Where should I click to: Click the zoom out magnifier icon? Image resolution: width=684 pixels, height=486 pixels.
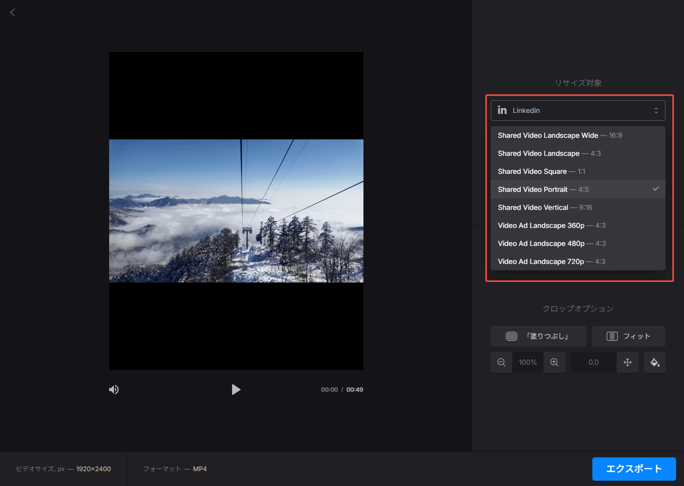[501, 363]
